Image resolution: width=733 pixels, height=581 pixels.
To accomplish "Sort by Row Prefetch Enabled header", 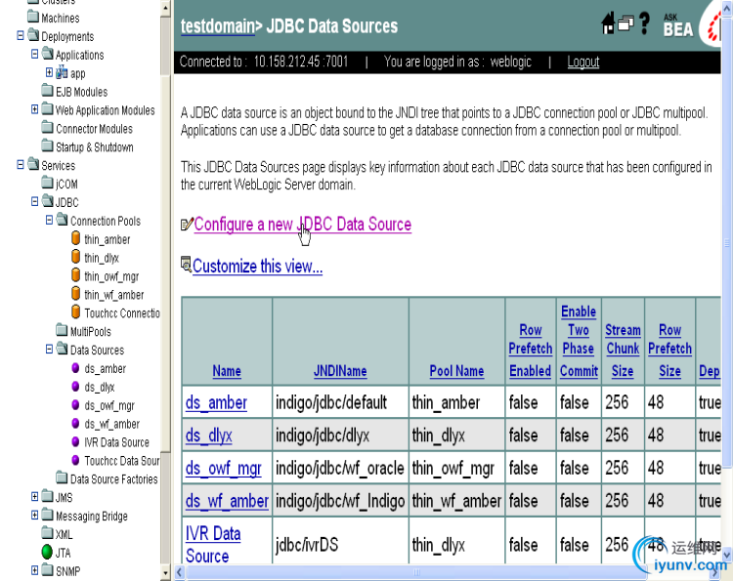I will (530, 351).
